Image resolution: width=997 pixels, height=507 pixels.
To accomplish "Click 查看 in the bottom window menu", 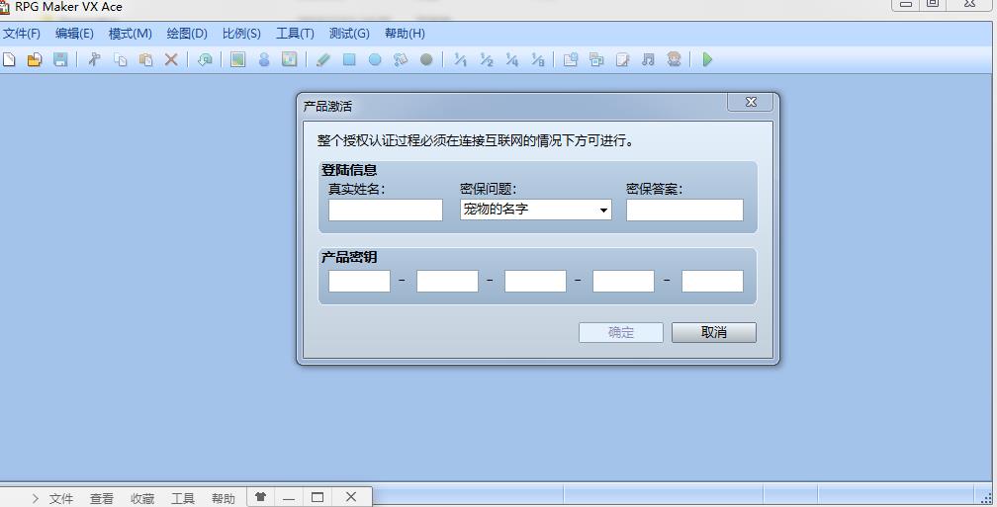I will (102, 499).
